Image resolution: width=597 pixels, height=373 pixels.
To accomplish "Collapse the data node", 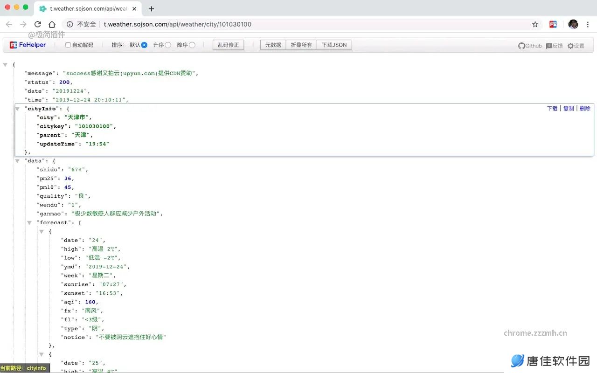I will pos(17,161).
